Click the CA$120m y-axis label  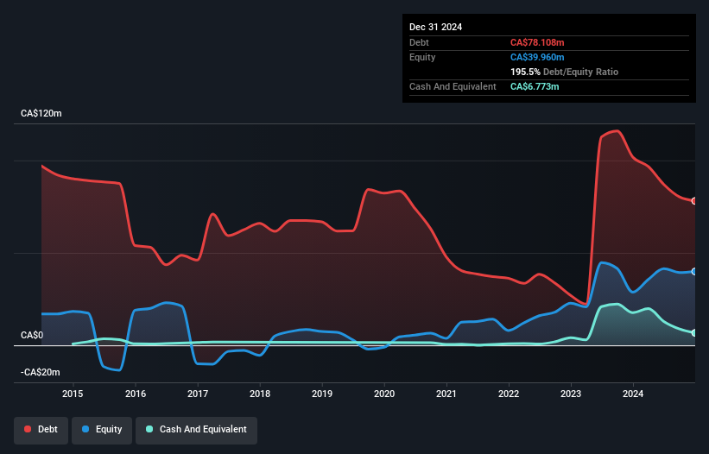pos(41,113)
